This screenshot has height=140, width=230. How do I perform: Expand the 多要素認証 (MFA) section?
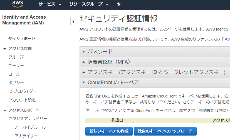click(155, 62)
